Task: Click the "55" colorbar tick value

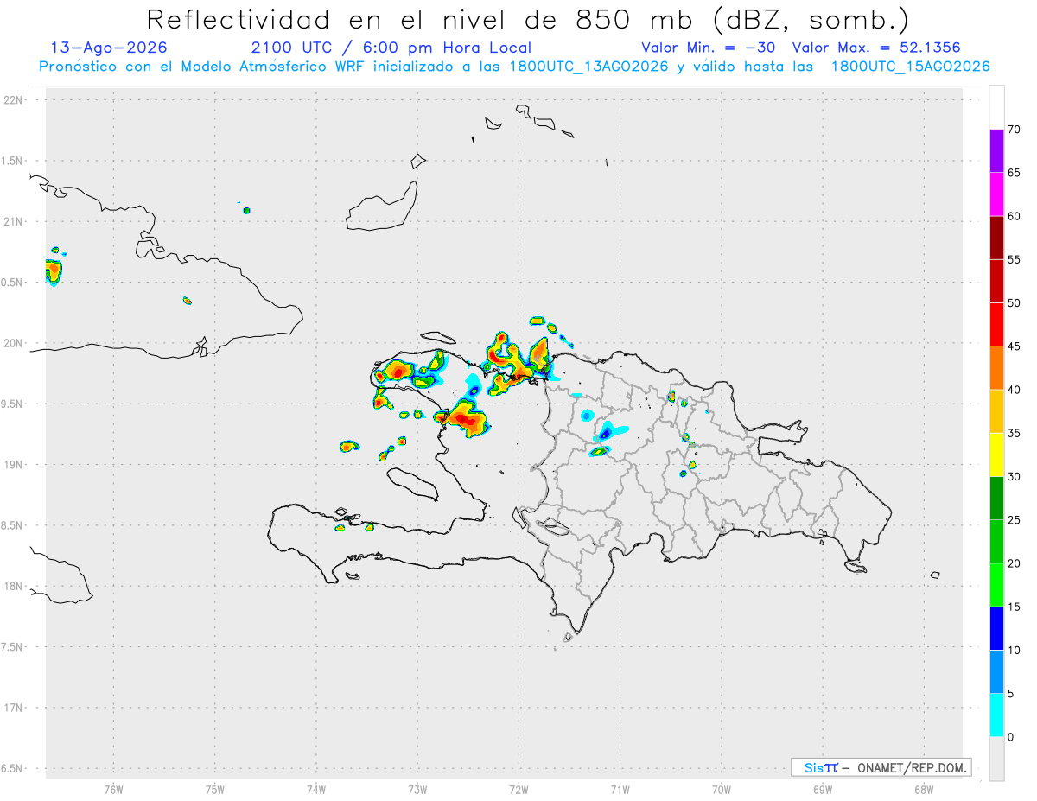Action: [x=1014, y=260]
